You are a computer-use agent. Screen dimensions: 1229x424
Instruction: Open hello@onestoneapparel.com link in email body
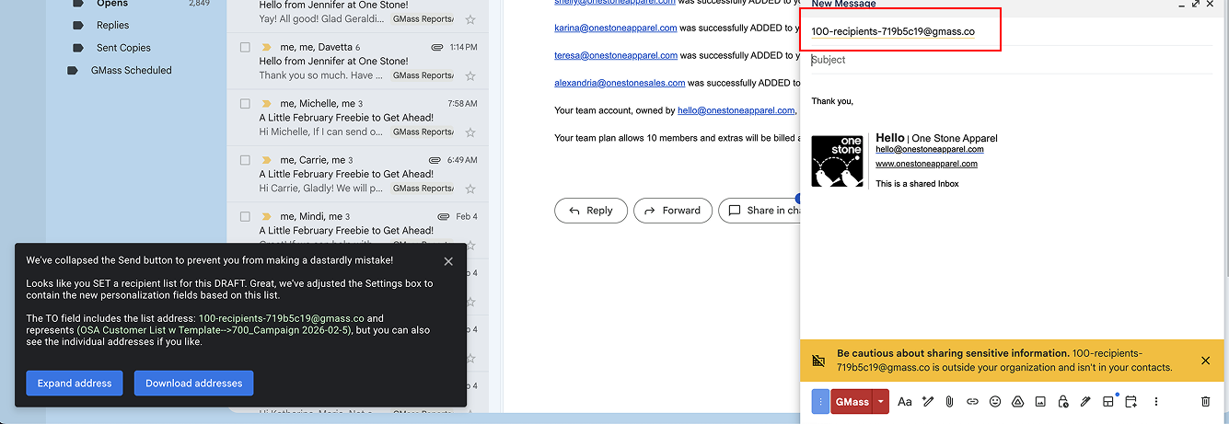click(736, 110)
